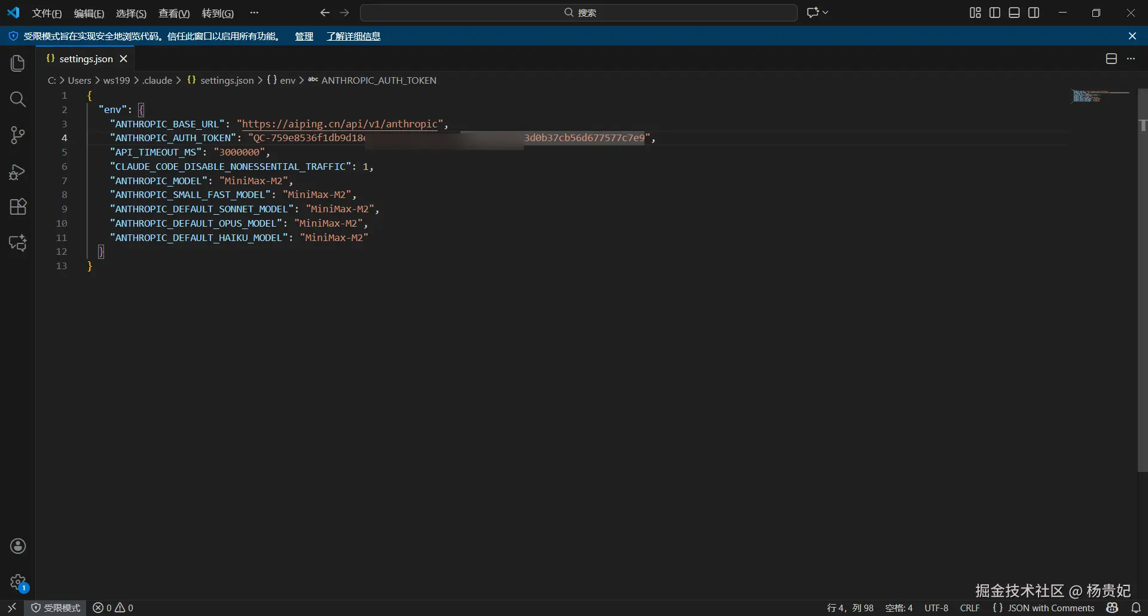The width and height of the screenshot is (1148, 616).
Task: Click the 搜索 command center field
Action: click(x=579, y=13)
